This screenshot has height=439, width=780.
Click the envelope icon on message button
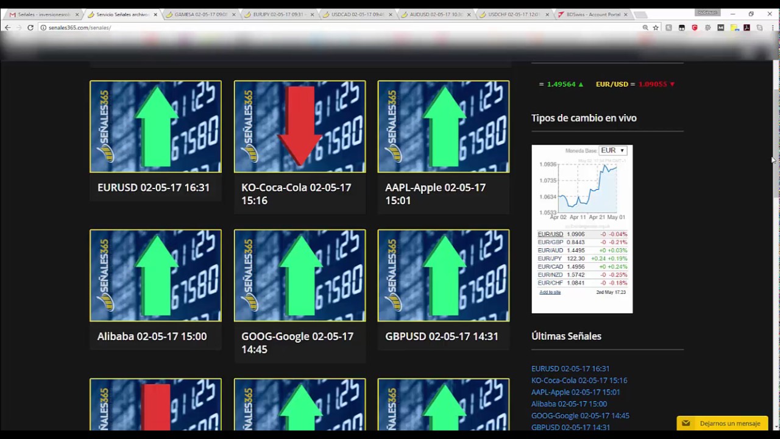click(686, 423)
